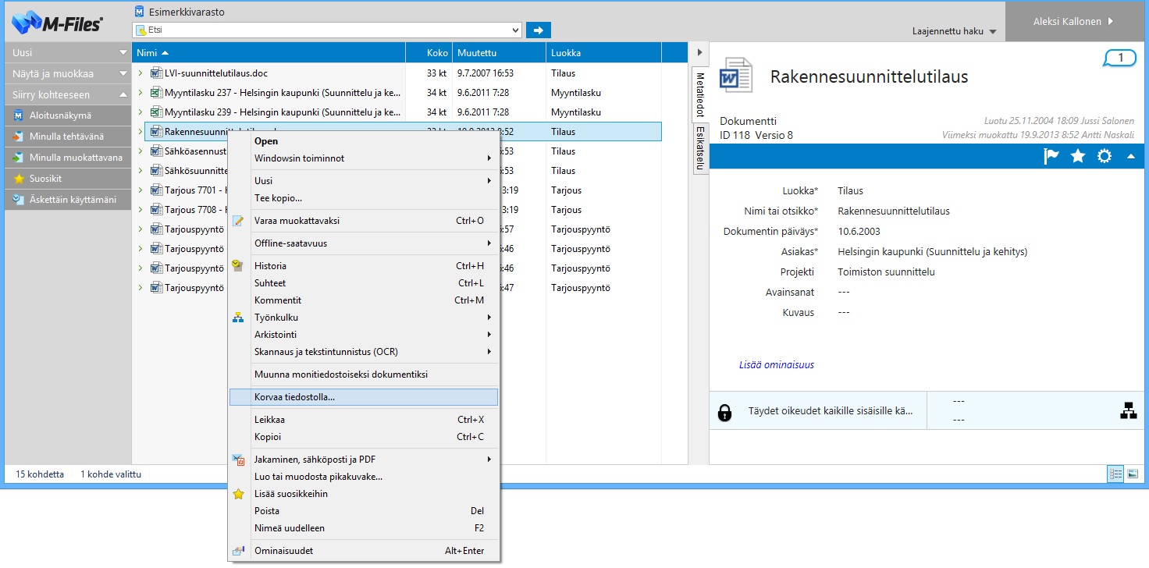Choose Poista from the context menu
Image resolution: width=1149 pixels, height=568 pixels.
click(364, 511)
